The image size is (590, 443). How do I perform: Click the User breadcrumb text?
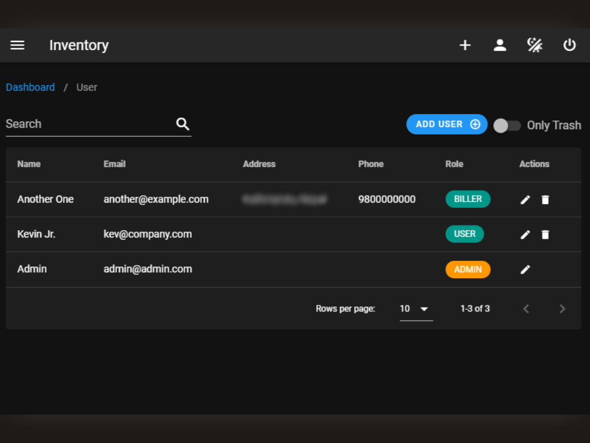tap(87, 87)
